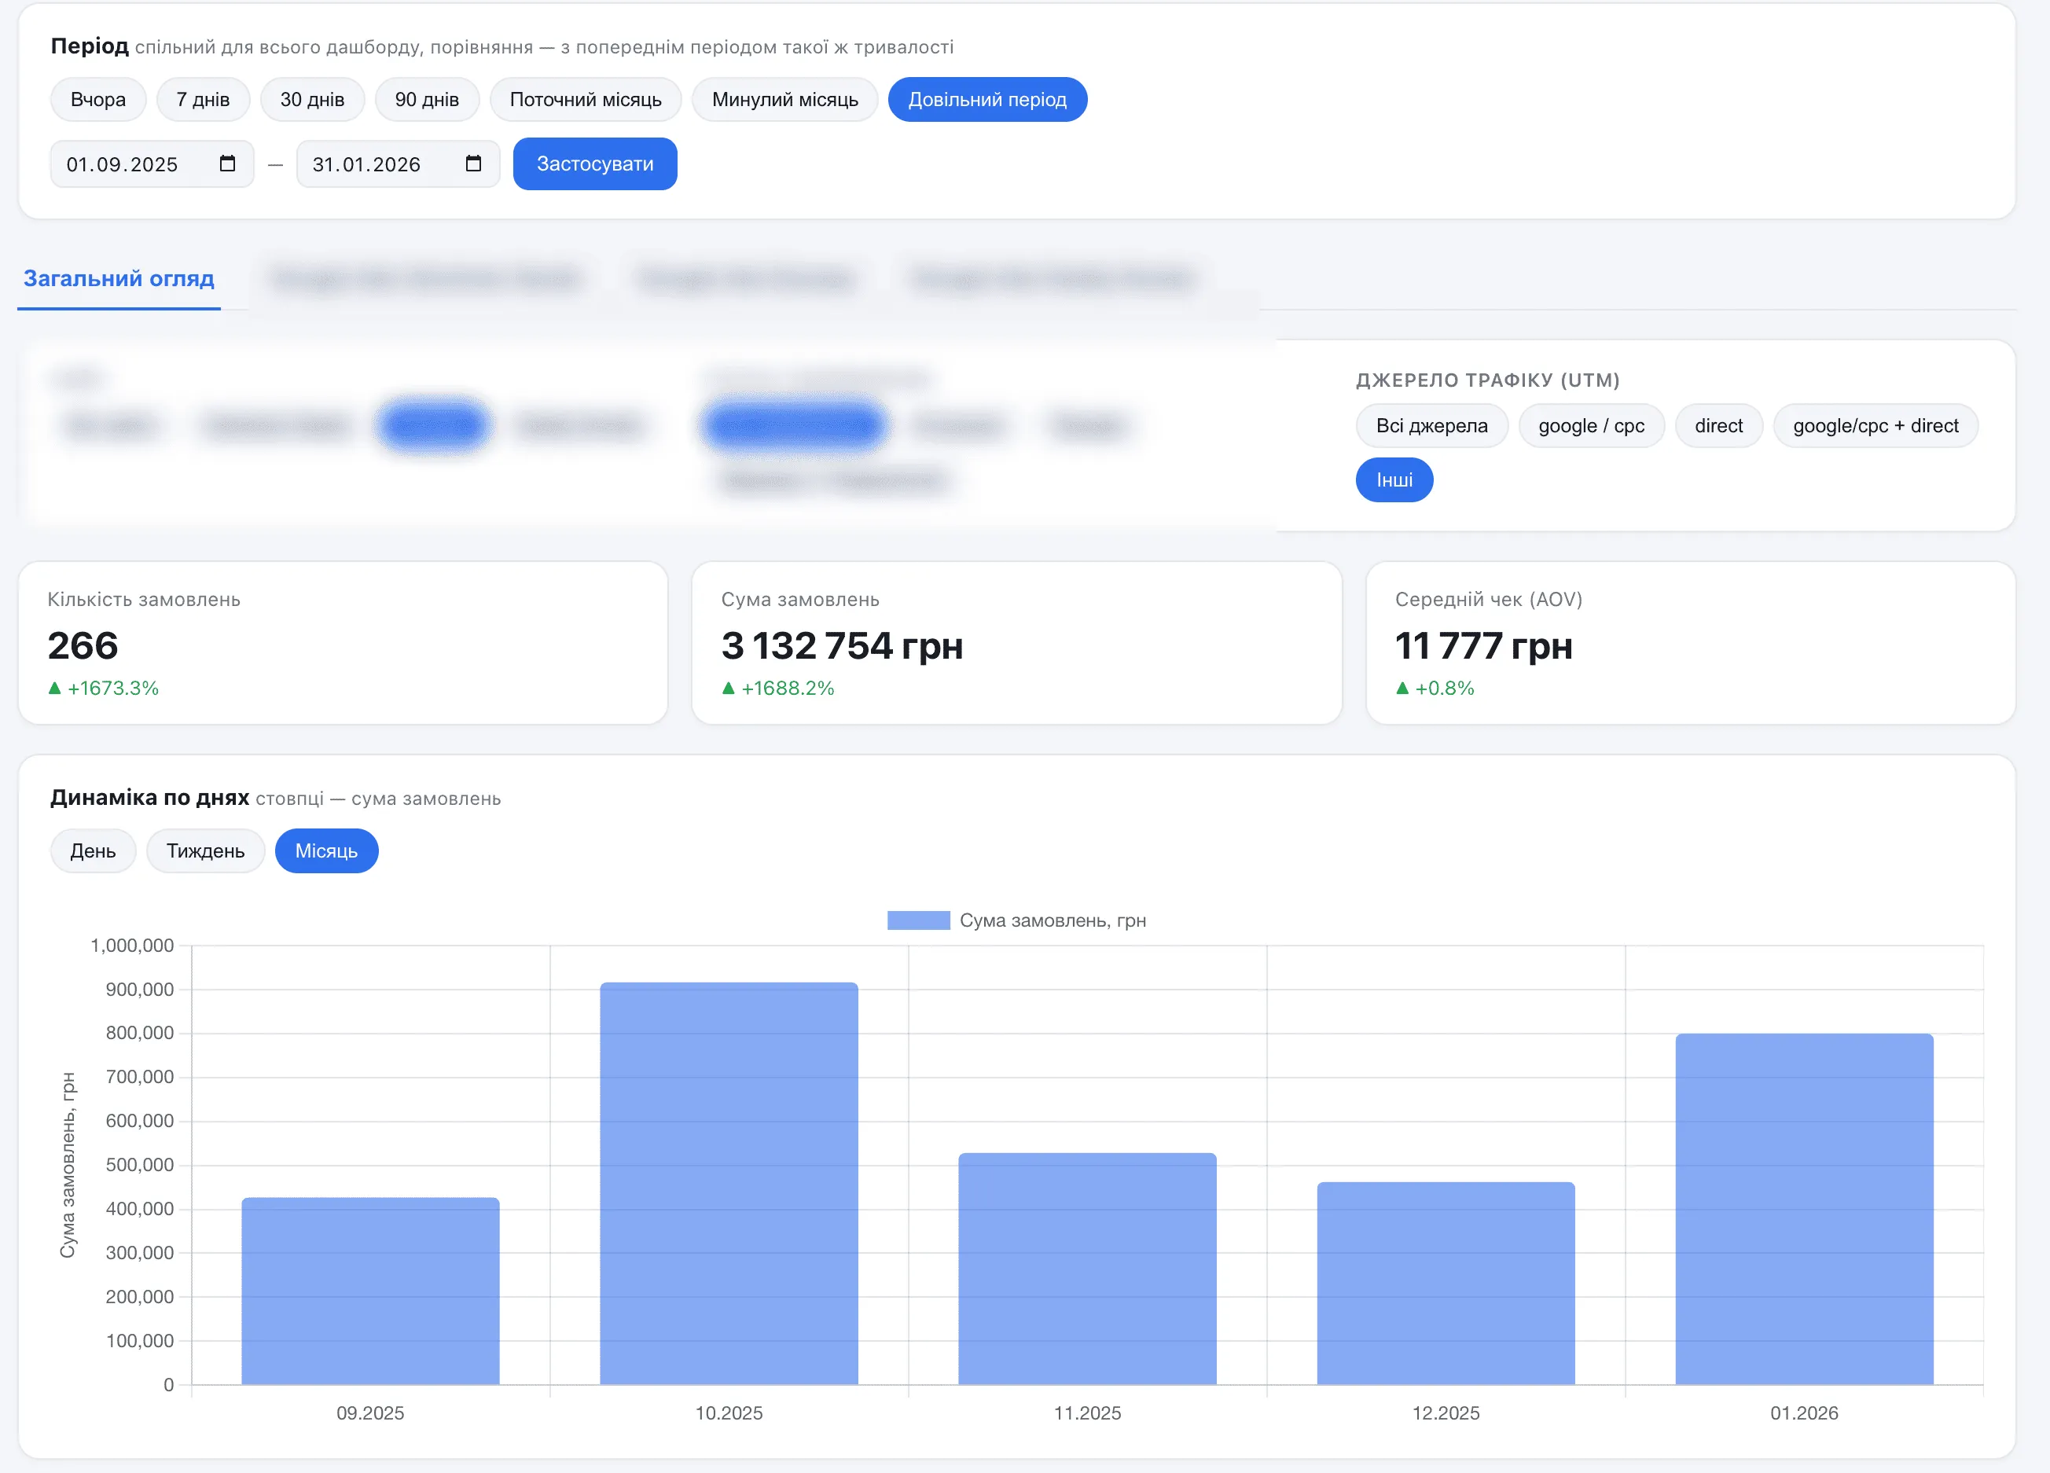
Task: Open the end date calendar picker icon
Action: (472, 163)
